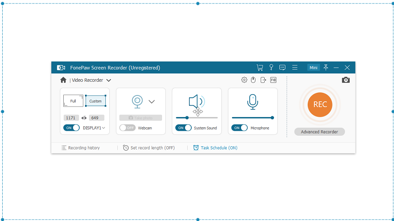Open the FIO frame rate icon

coord(273,80)
